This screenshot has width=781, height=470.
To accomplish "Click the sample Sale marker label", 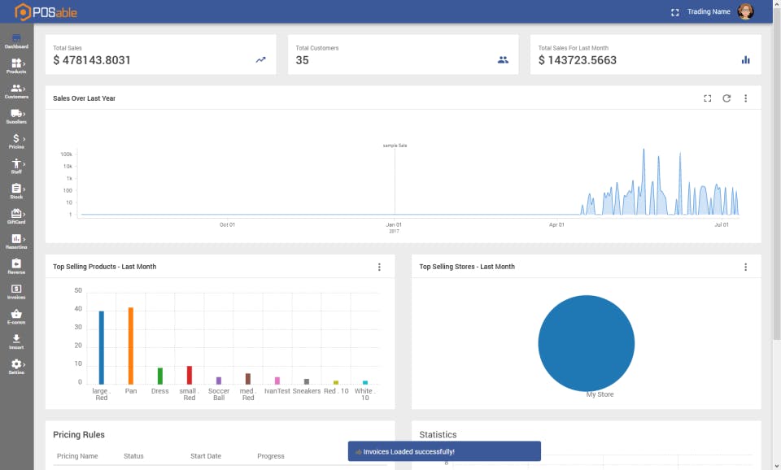I will [x=395, y=146].
